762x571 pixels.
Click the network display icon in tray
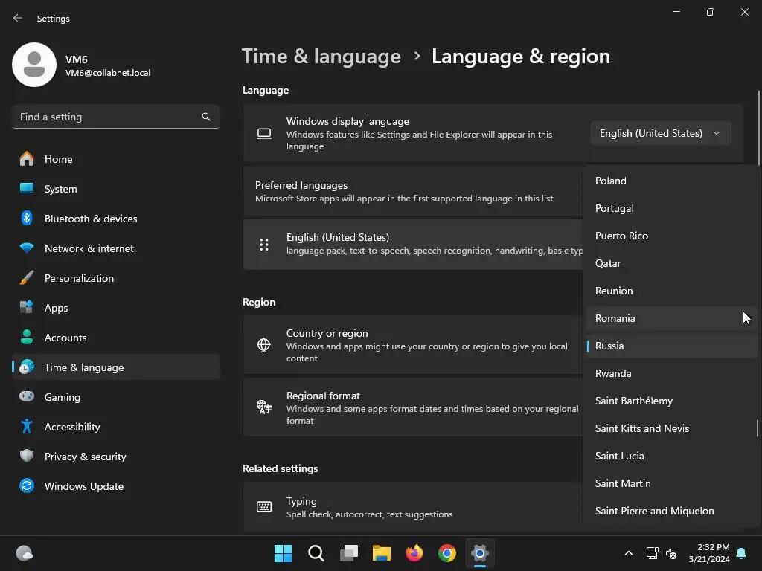coord(652,553)
